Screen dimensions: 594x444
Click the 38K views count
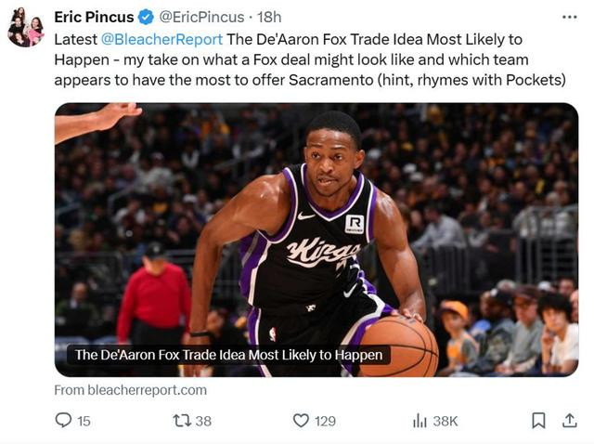point(445,421)
